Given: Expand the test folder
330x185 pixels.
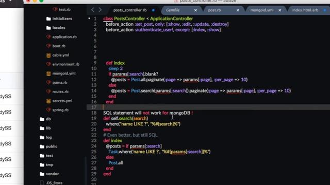Looking at the screenshot, I should point(49,156).
